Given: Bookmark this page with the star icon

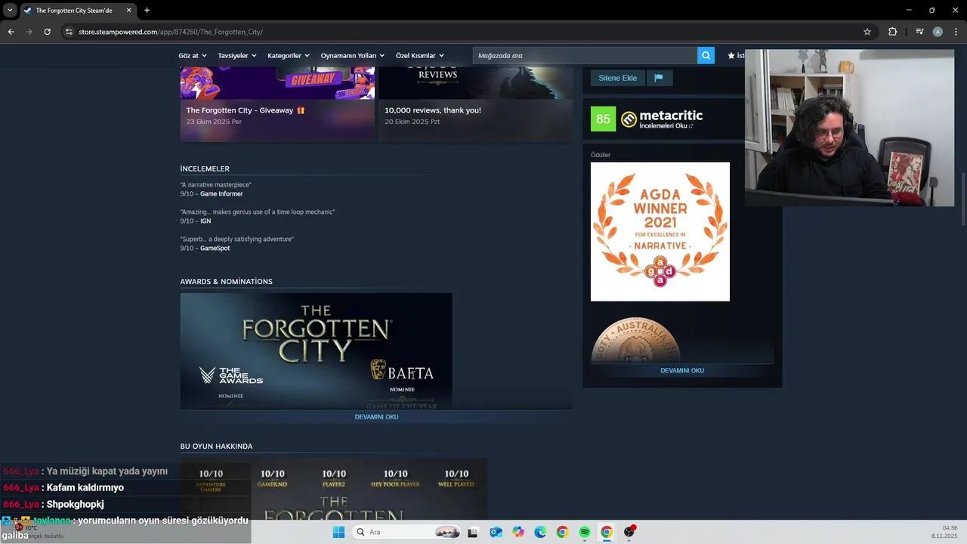Looking at the screenshot, I should (x=867, y=32).
